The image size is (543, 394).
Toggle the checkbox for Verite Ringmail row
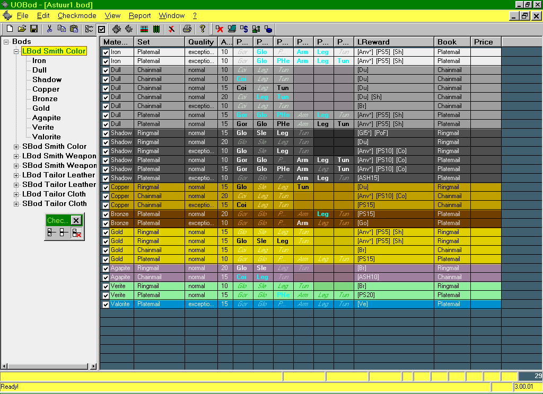(106, 286)
